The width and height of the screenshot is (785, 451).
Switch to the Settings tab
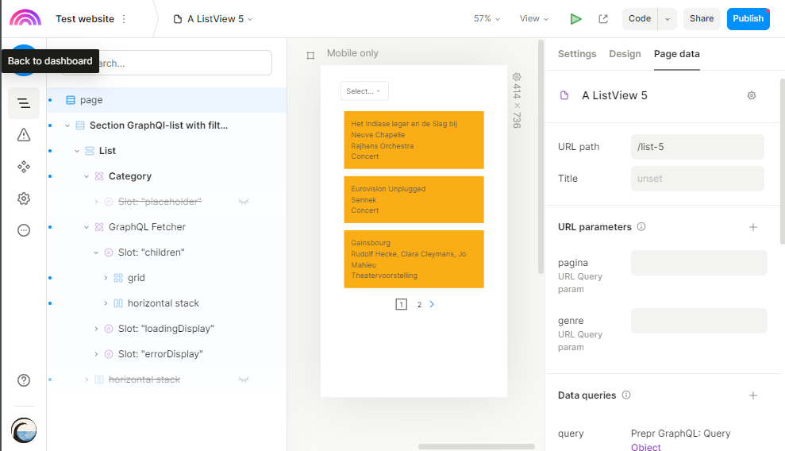577,54
